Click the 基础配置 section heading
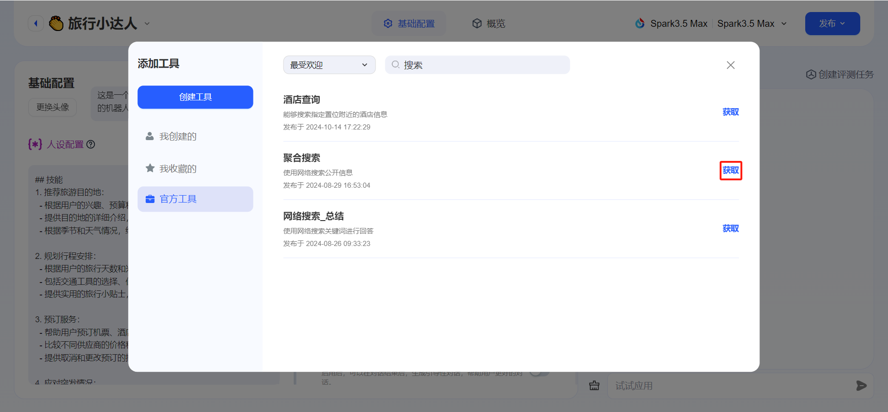 tap(51, 83)
